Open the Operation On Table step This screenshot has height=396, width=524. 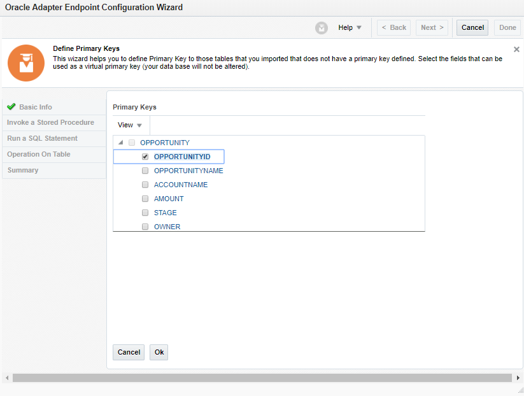pos(39,154)
